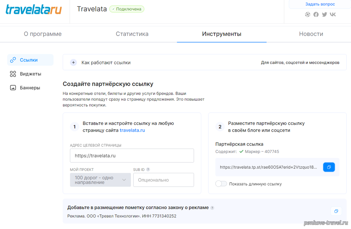Screen dimensions: 351x229
Task: Click the 'Создайте партнёрскую ссылку' heading
Action: point(108,84)
